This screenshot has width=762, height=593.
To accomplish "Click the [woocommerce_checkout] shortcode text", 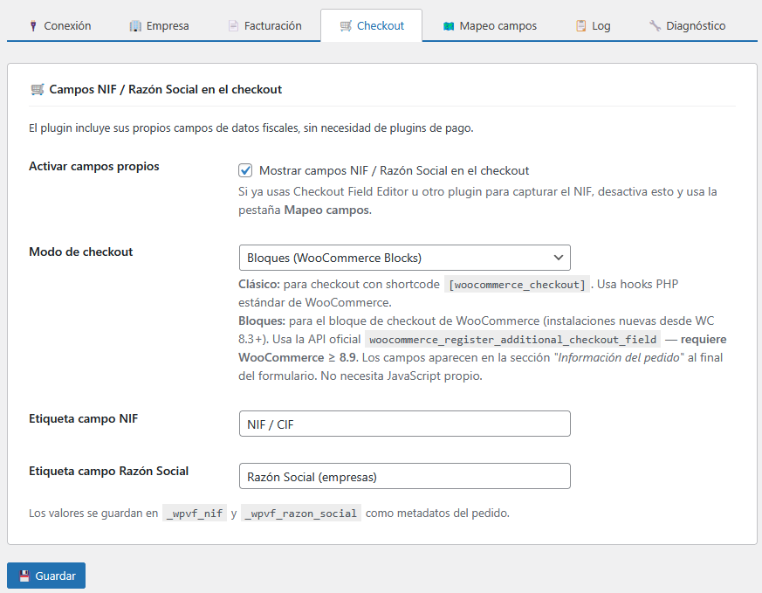I will [517, 285].
